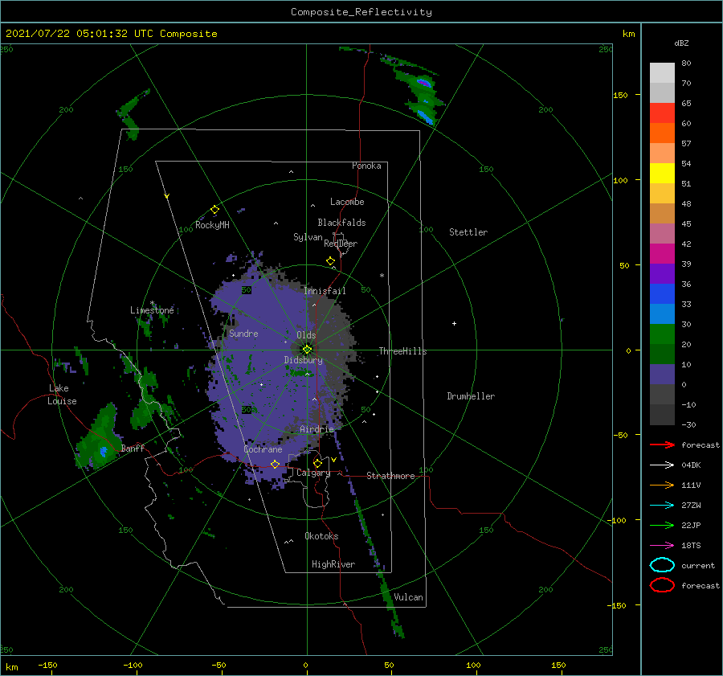Click the Stettler city label
Viewport: 723px width, 676px height.
pyautogui.click(x=468, y=232)
